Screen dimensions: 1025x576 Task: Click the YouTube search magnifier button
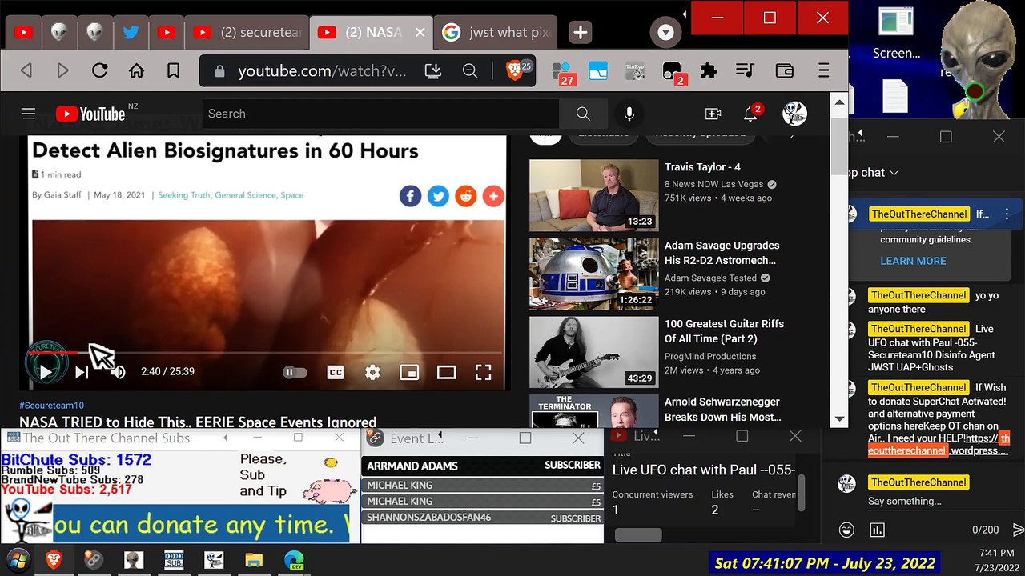pyautogui.click(x=583, y=114)
